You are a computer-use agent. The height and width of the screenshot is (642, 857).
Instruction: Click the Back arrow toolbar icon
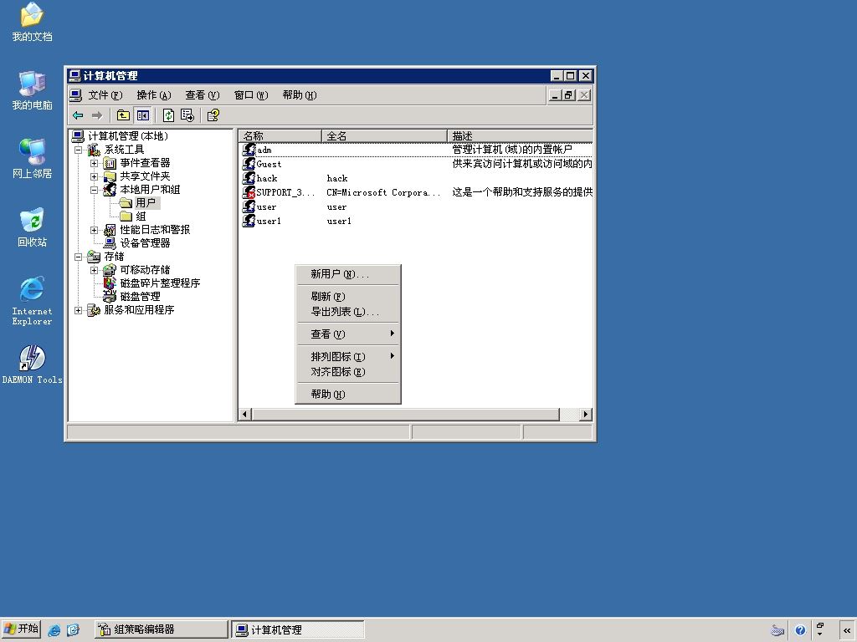coord(78,115)
